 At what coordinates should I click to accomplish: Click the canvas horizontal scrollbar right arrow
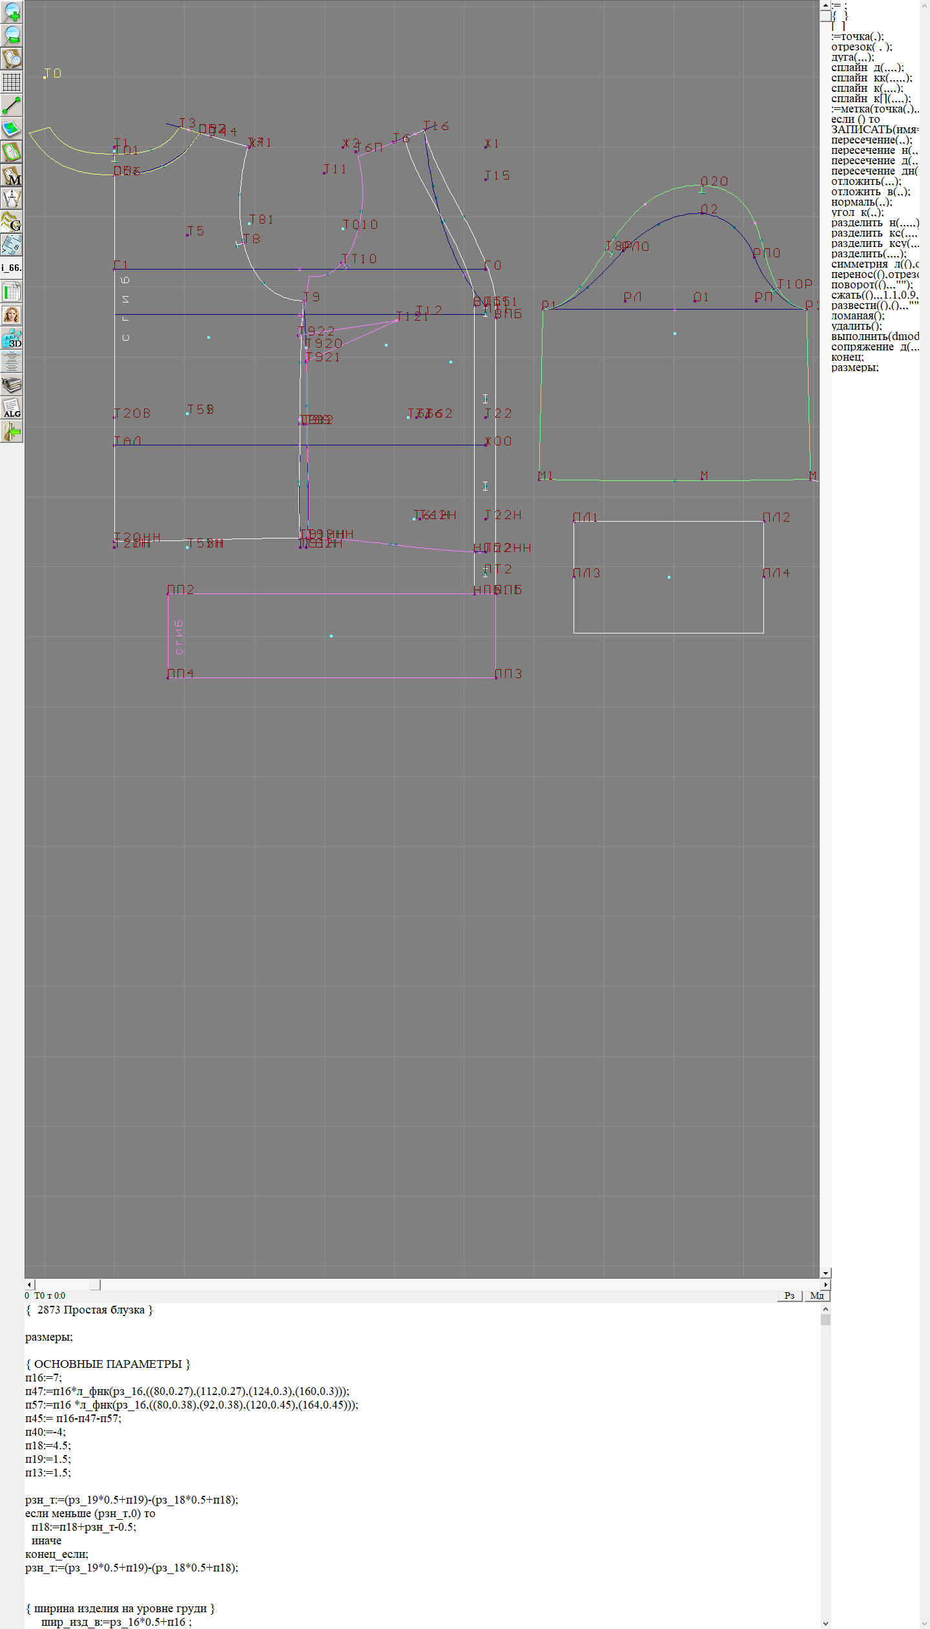tap(825, 1284)
